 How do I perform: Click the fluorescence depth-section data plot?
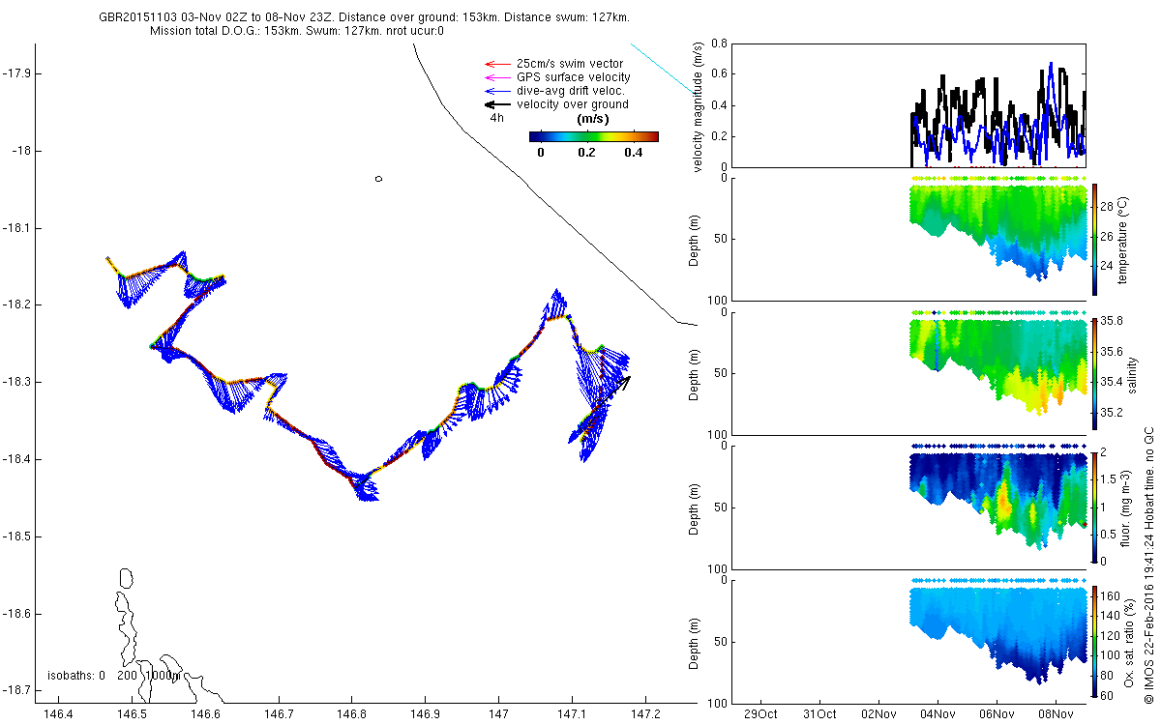point(998,498)
